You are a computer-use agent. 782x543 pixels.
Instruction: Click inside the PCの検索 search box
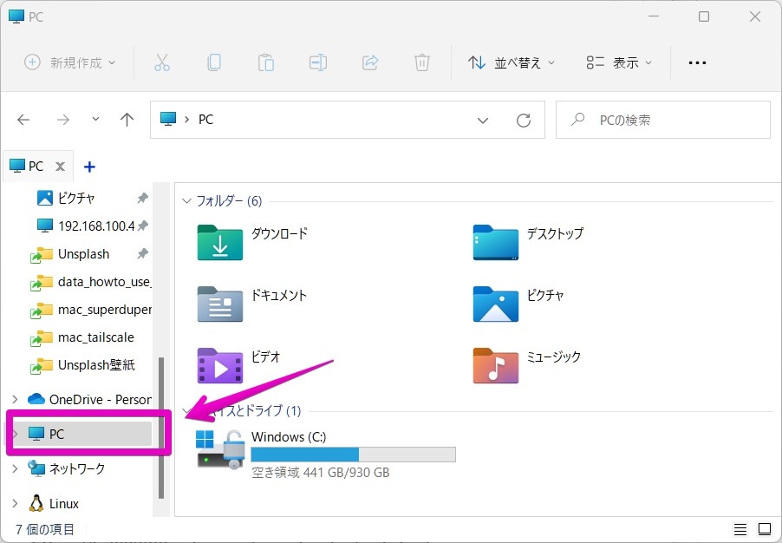coord(662,120)
